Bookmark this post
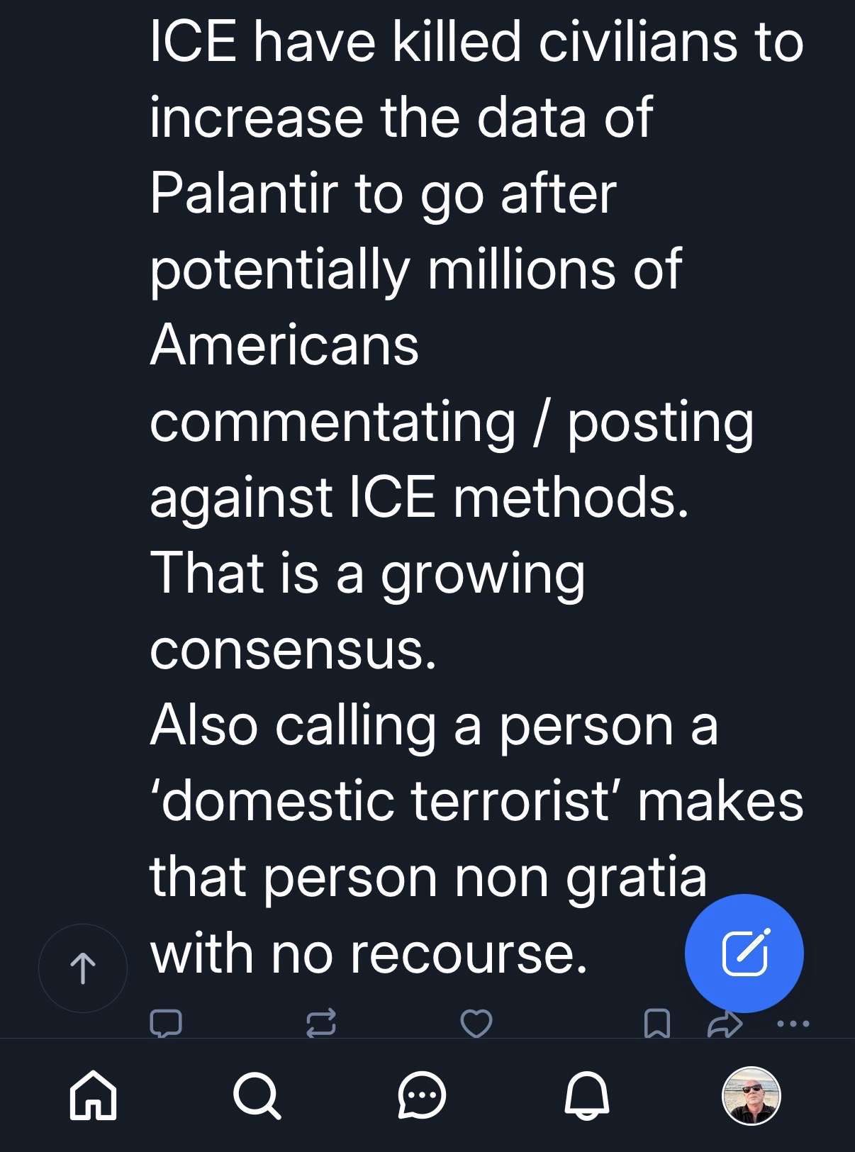This screenshot has height=1152, width=855. pos(656,1023)
